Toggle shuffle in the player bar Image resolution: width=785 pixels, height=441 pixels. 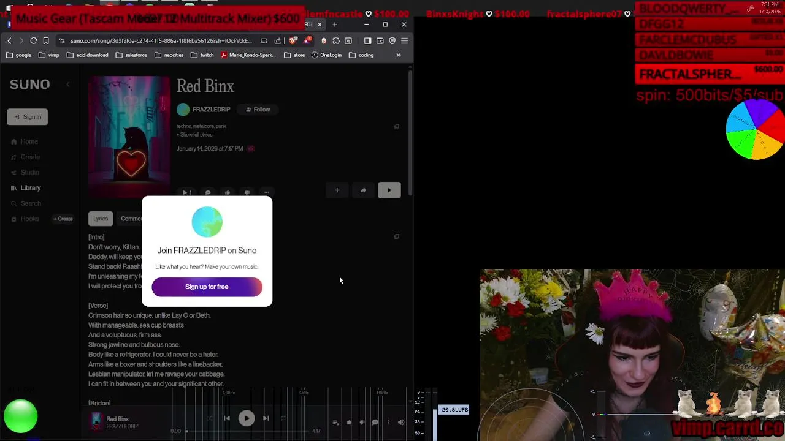pyautogui.click(x=210, y=418)
